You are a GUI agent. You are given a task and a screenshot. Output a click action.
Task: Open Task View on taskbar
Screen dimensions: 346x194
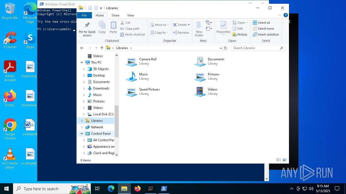point(97,189)
